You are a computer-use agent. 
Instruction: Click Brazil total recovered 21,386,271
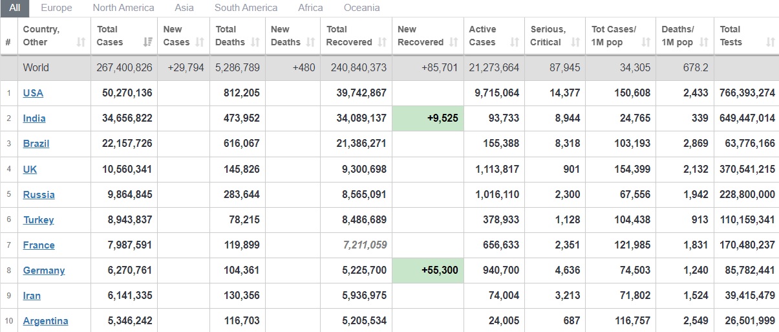click(361, 143)
